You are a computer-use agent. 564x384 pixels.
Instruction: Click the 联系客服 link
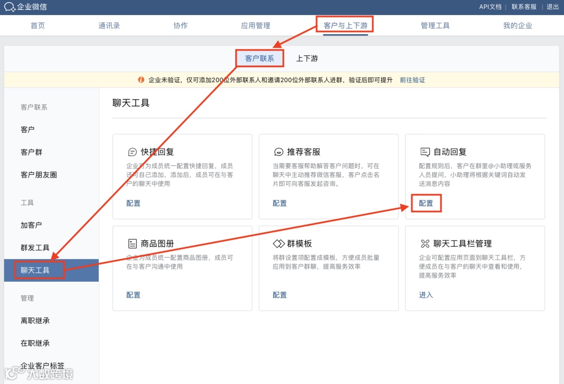[x=524, y=7]
